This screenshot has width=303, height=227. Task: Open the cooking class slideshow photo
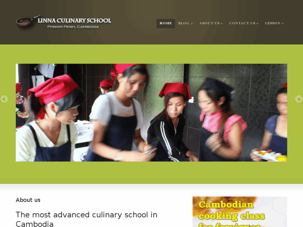point(151,112)
